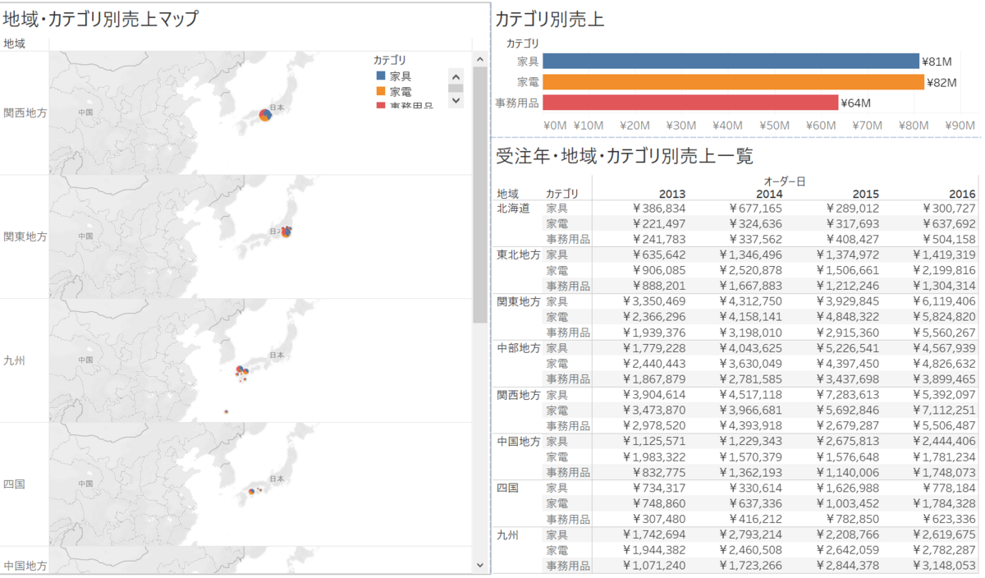
Task: Click the ¥5,226,541 cell
Action: click(x=847, y=348)
